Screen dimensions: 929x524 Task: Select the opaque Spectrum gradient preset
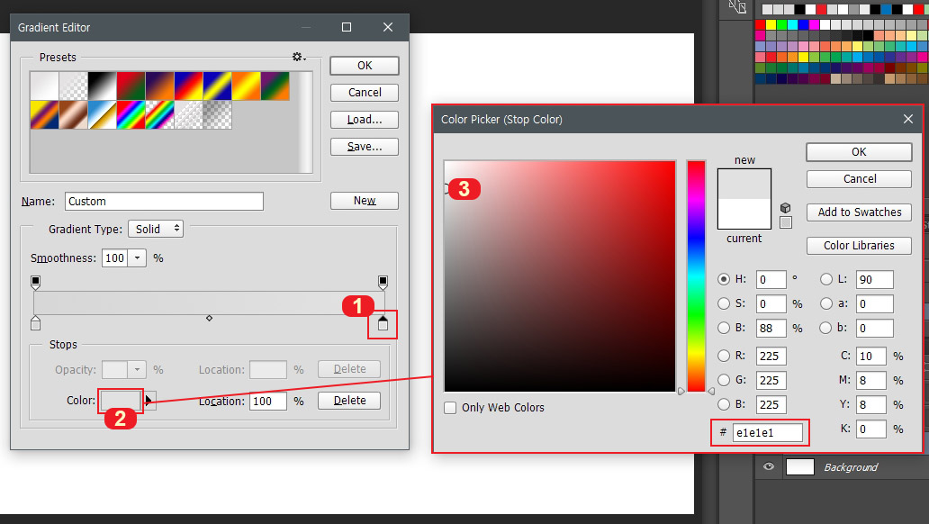(x=131, y=115)
